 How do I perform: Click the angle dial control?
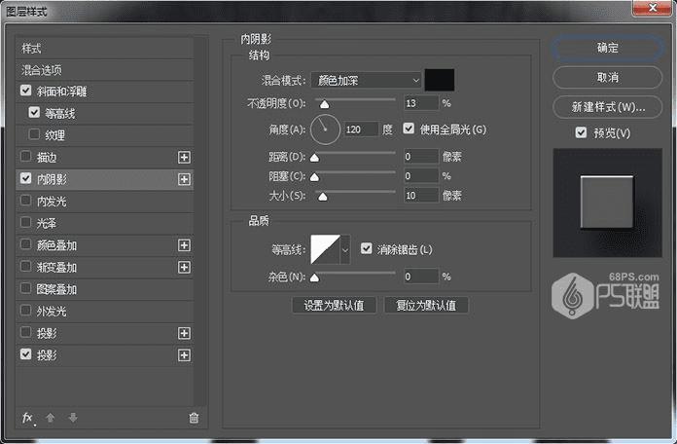click(325, 129)
